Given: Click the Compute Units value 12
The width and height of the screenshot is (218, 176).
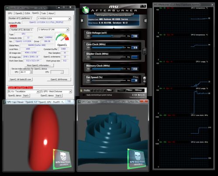Looking at the screenshot, I should 28,38.
